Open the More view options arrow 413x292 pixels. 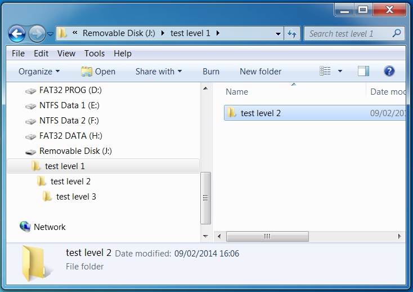click(x=340, y=71)
